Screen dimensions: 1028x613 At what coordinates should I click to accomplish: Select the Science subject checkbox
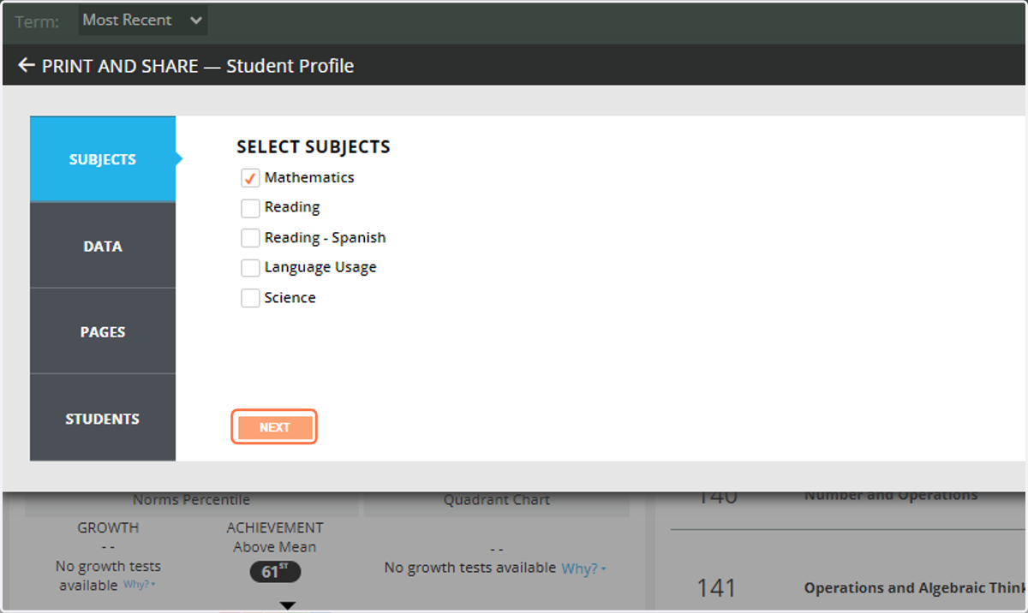click(250, 298)
